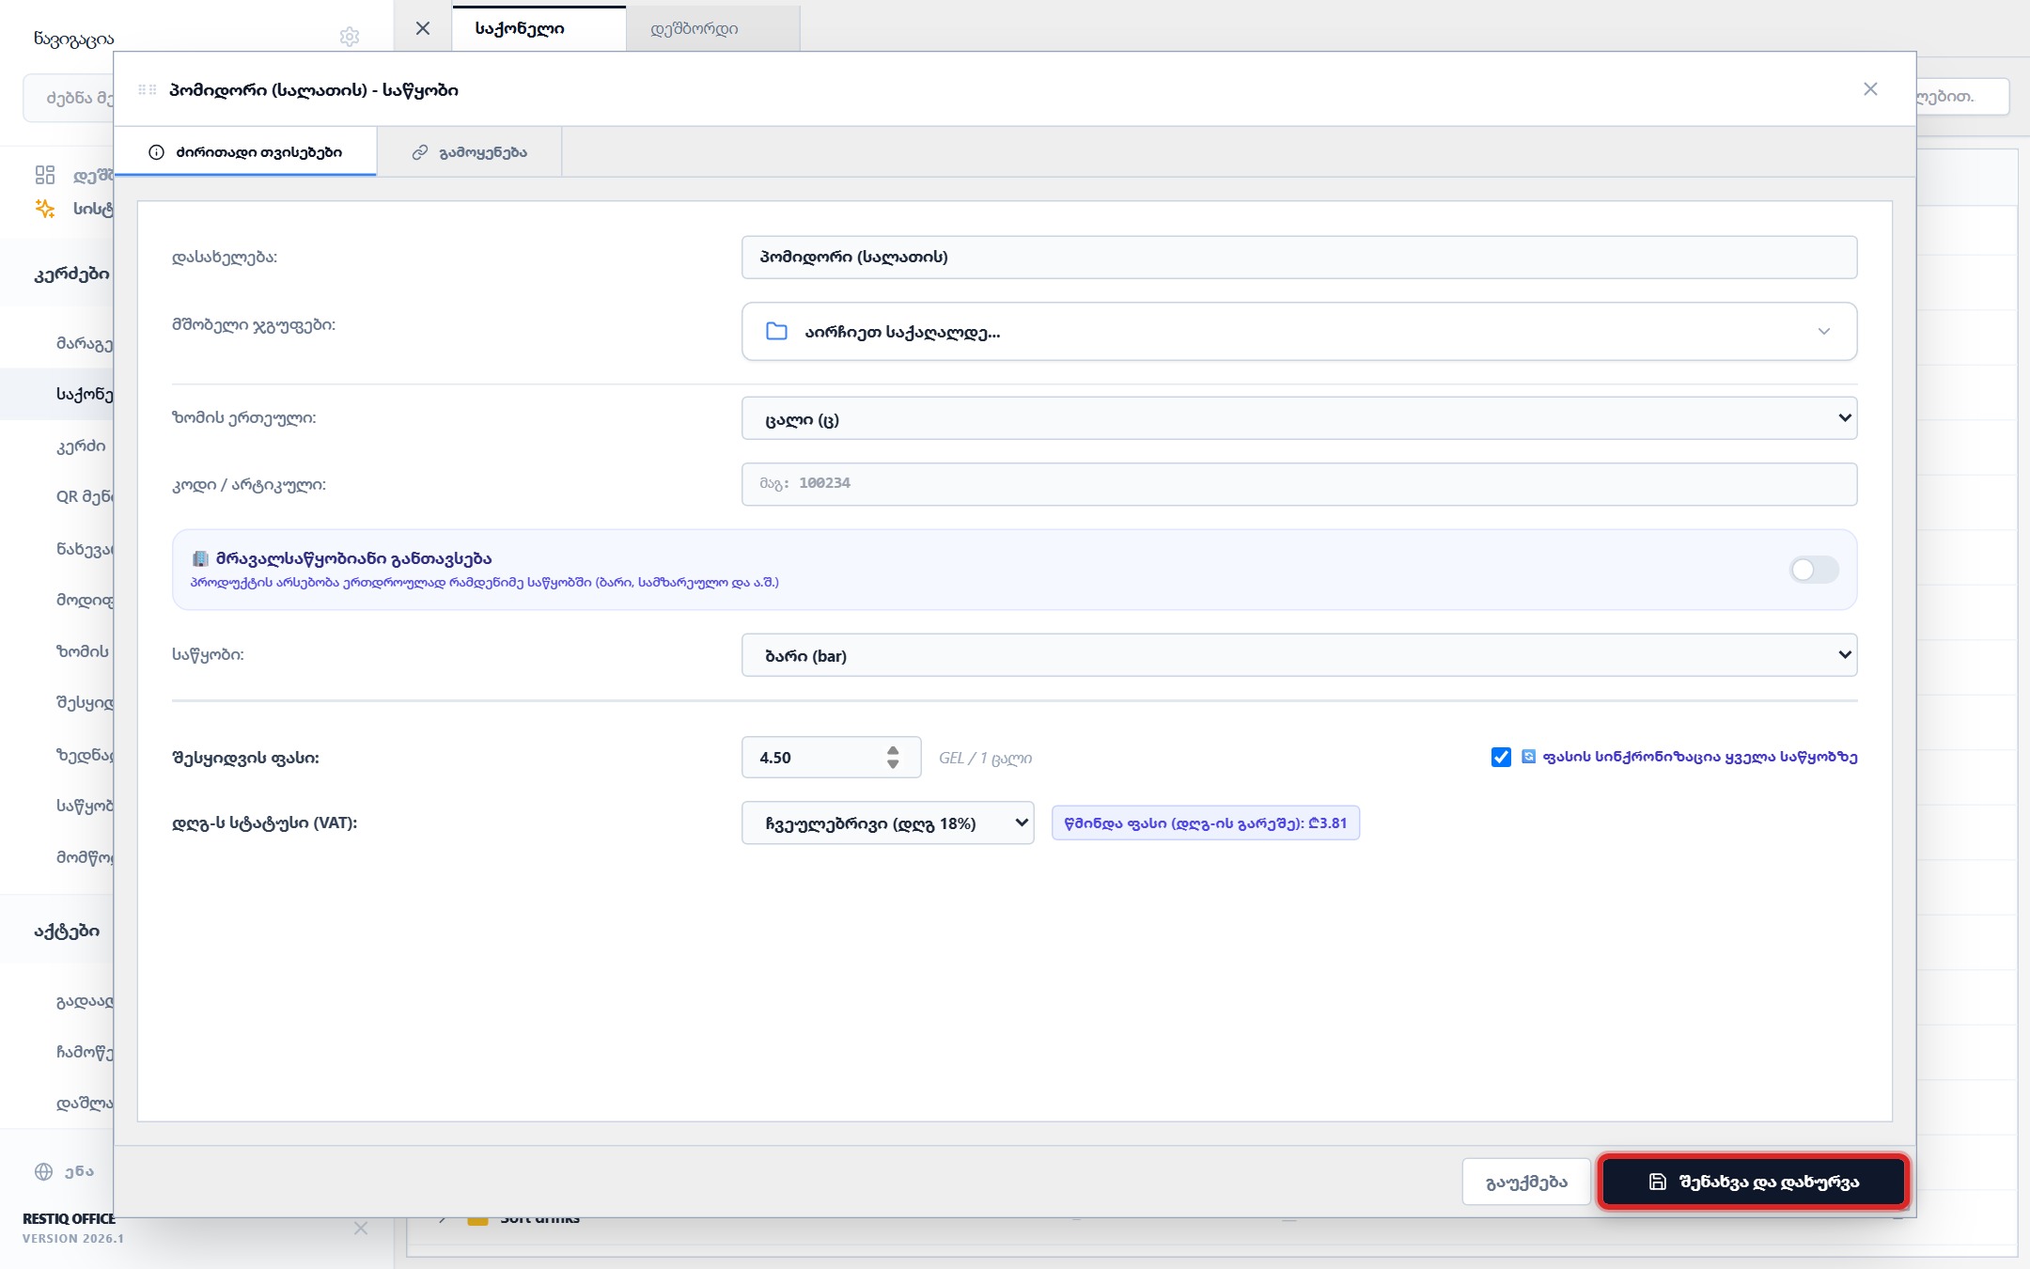Click the კერძები sidebar section header
This screenshot has height=1269, width=2030.
click(71, 274)
